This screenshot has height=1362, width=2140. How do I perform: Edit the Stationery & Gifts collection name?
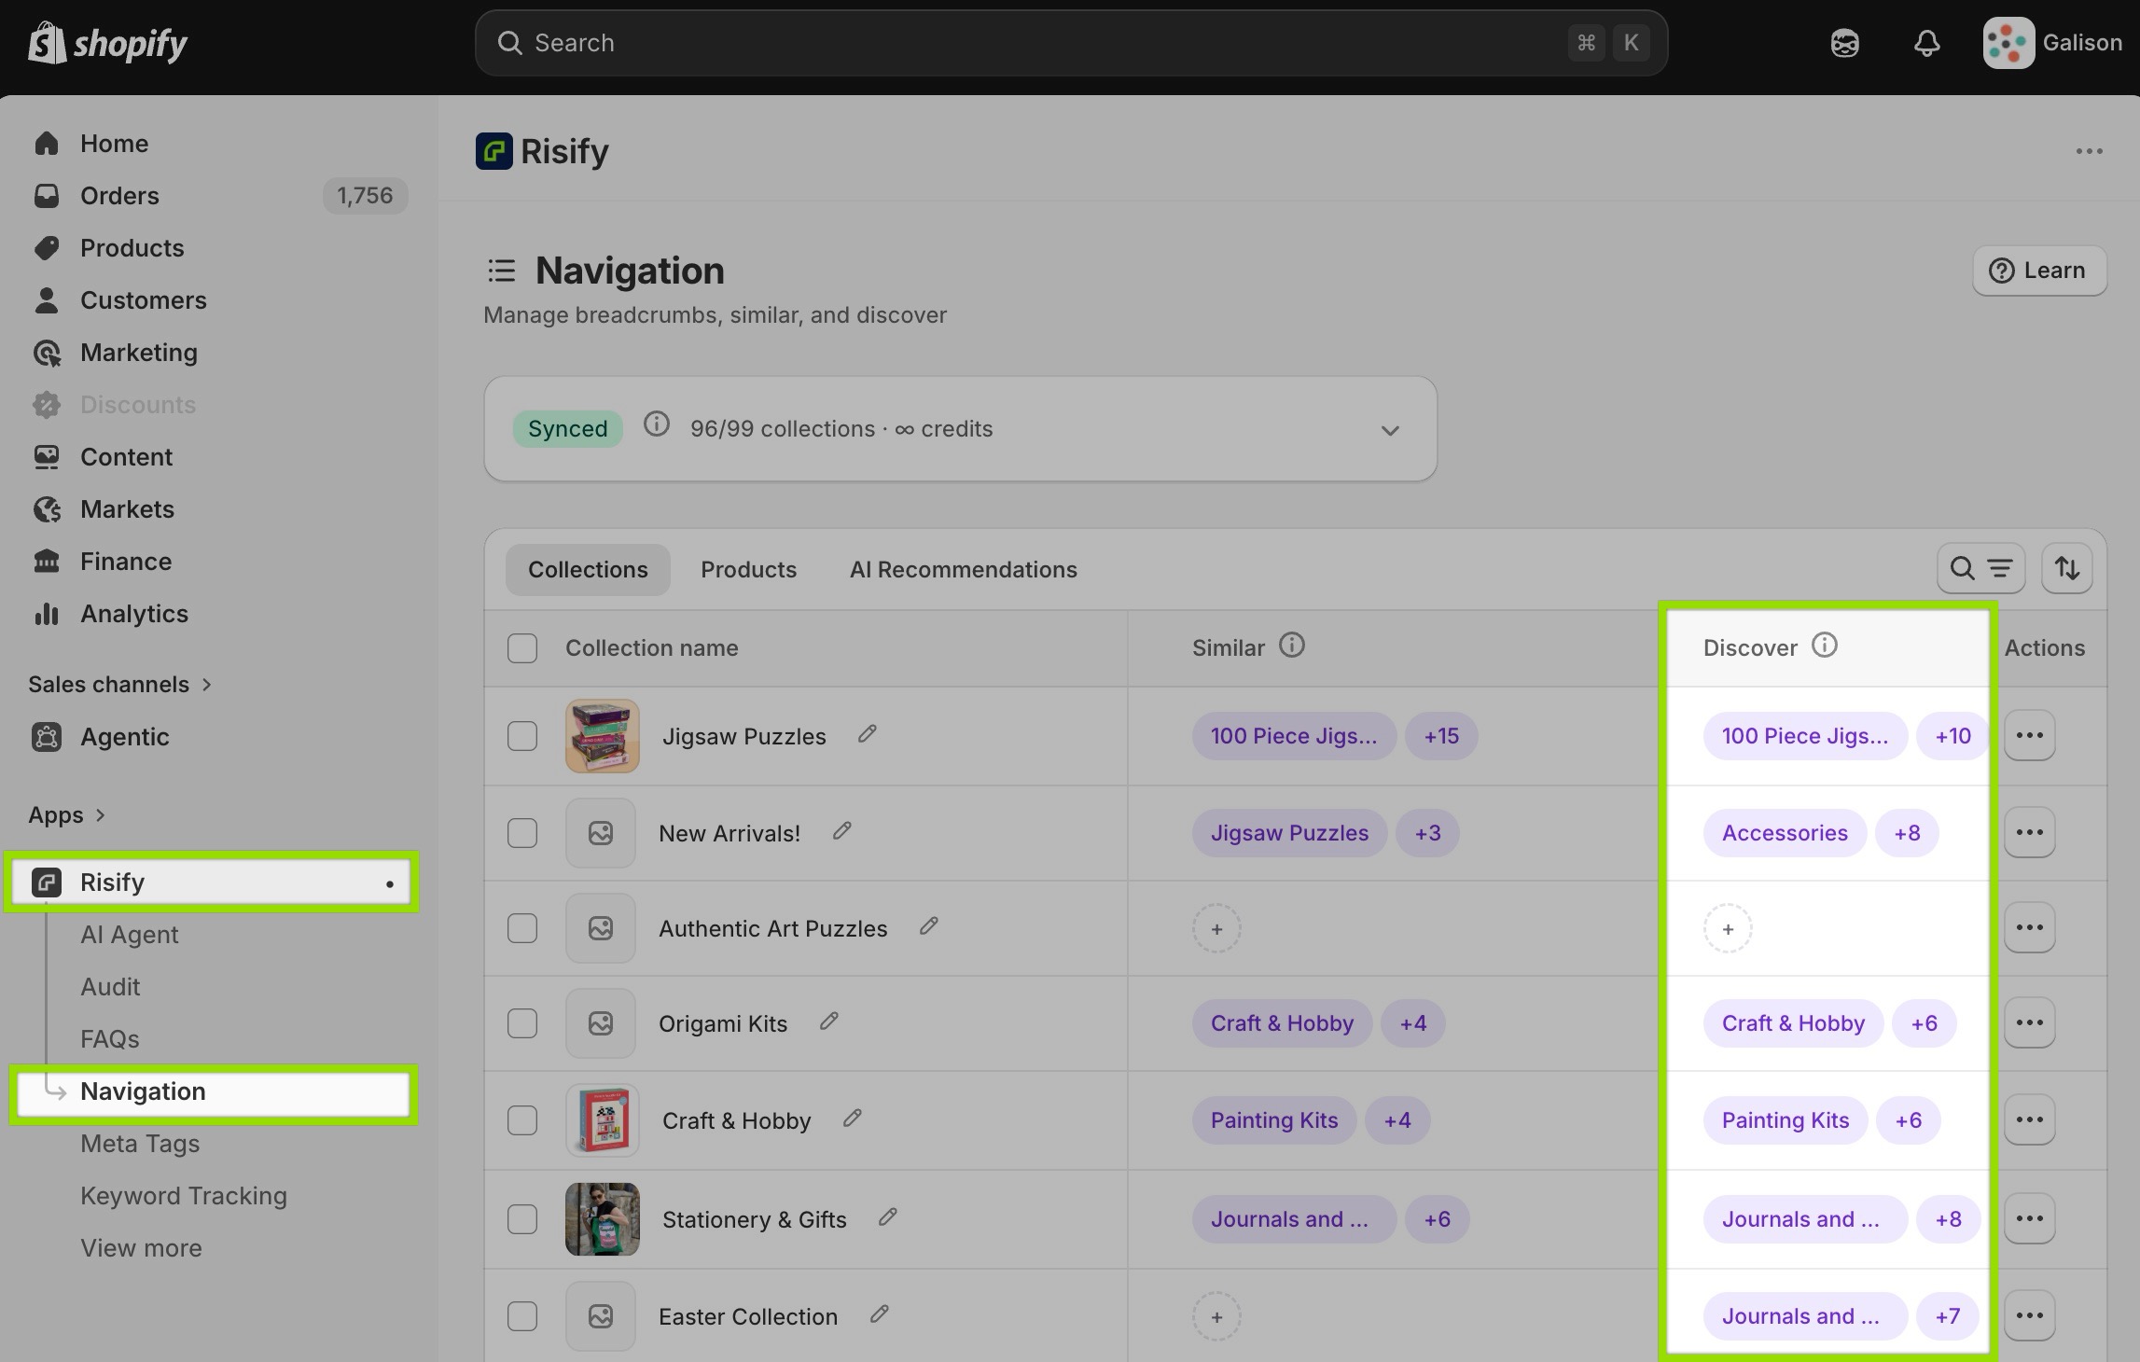888,1217
